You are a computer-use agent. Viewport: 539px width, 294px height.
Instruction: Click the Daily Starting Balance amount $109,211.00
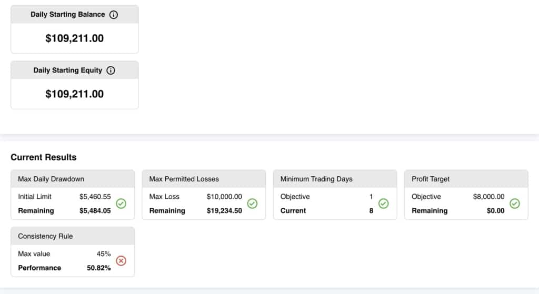(x=75, y=38)
